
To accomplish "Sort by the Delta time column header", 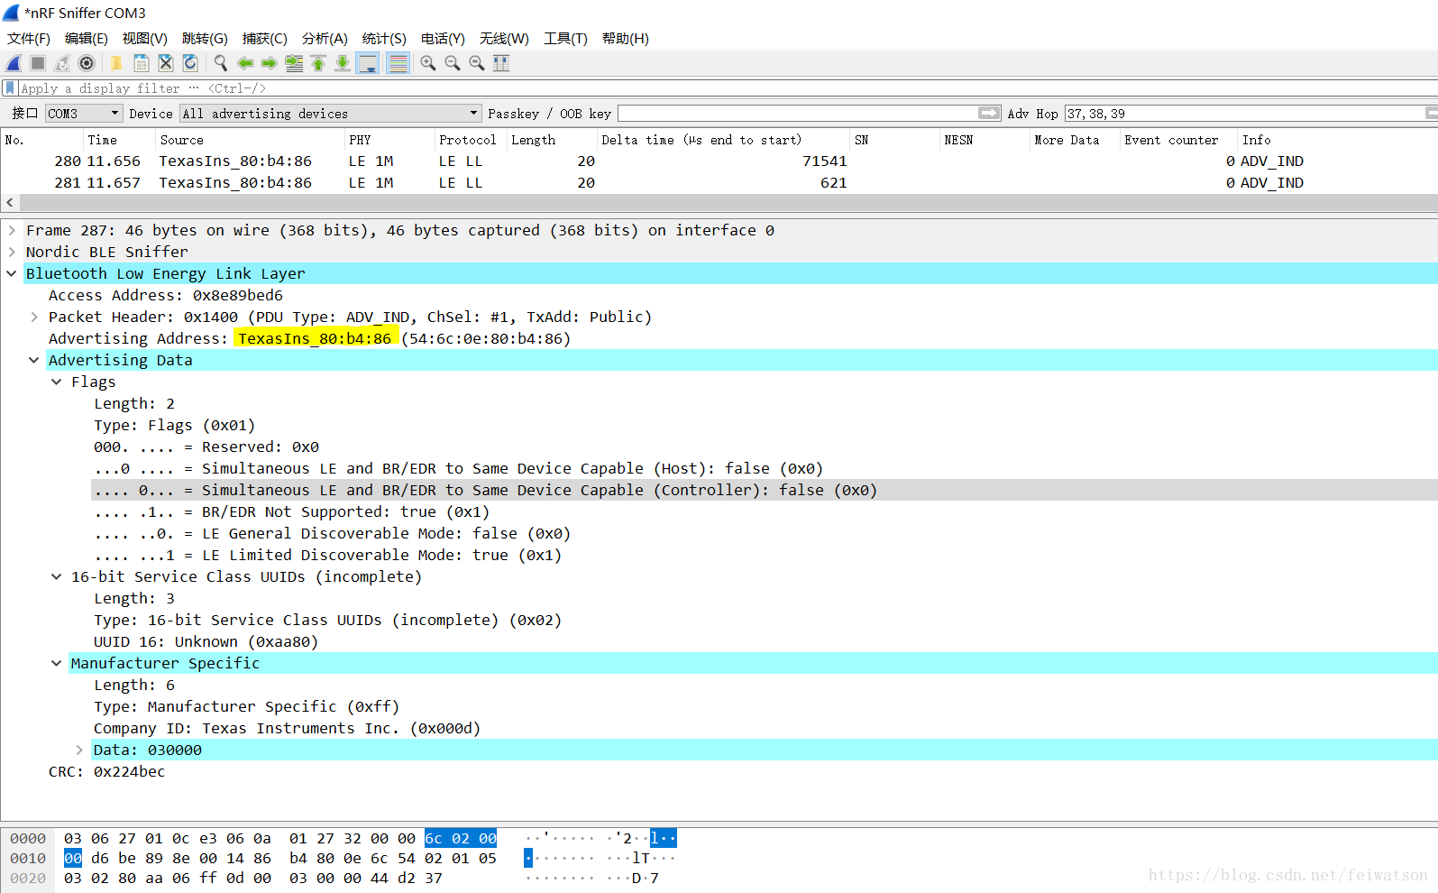I will pyautogui.click(x=723, y=140).
